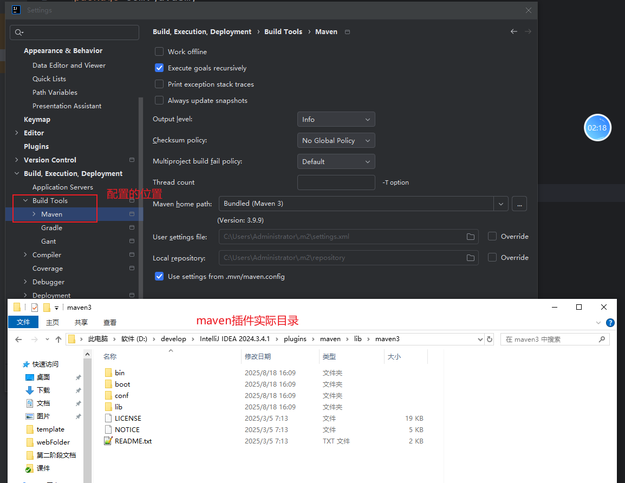Click the README.txt file icon
Viewport: 625px width, 483px height.
pyautogui.click(x=108, y=441)
